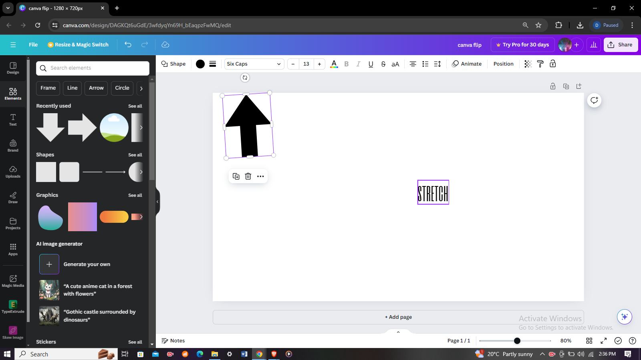Open Skew Image app
The image size is (641, 360).
pyautogui.click(x=13, y=333)
